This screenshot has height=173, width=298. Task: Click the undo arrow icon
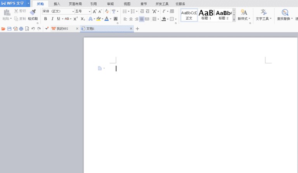(33, 29)
